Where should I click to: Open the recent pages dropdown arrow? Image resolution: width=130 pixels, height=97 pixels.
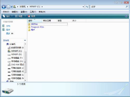pos(12,7)
